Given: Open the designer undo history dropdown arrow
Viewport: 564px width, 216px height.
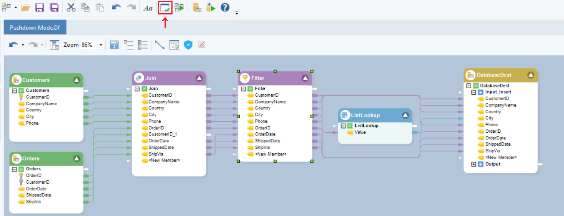Looking at the screenshot, I should pyautogui.click(x=23, y=45).
